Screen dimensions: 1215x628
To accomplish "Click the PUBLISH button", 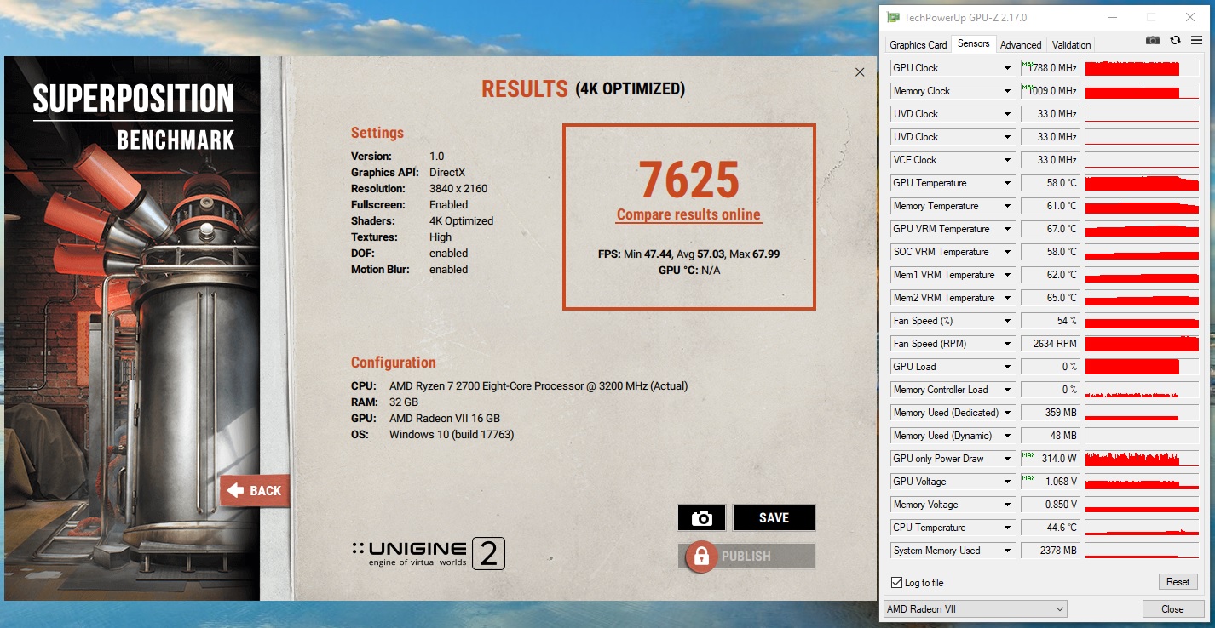I will point(746,557).
